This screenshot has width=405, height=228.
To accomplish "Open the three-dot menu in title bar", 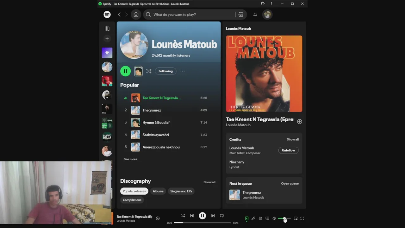I will [x=271, y=4].
